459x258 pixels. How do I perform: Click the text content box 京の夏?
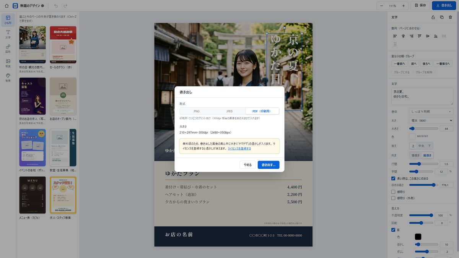[x=422, y=97]
